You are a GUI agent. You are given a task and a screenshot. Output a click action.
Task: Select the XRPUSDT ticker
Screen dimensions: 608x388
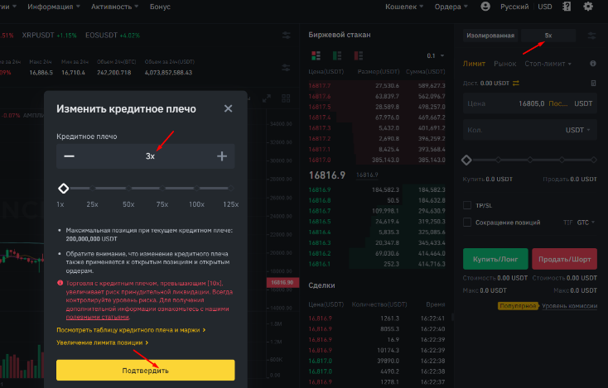tap(38, 36)
